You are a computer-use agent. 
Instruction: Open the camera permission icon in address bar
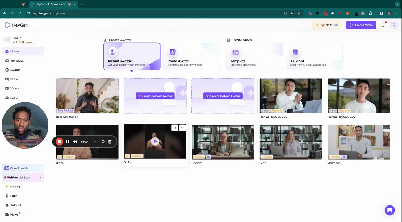(x=286, y=13)
